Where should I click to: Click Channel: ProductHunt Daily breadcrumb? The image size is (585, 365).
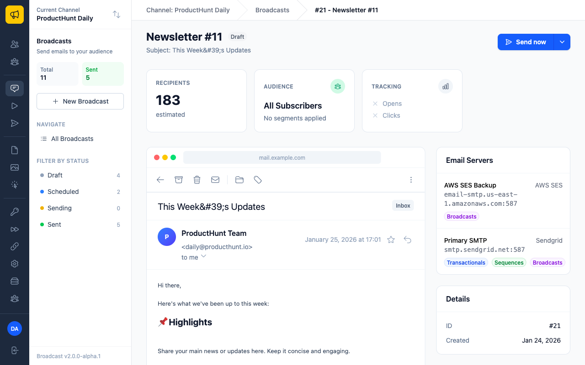click(x=188, y=10)
